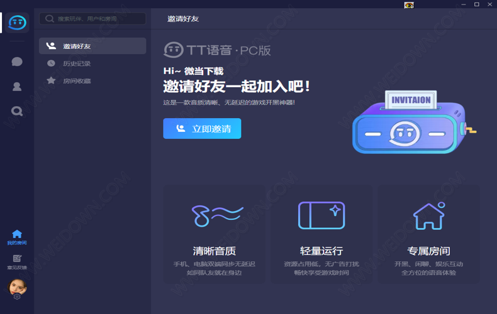Screen dimensions: 497x314
Task: Select 邀请好友 in the left menu
Action: pos(92,46)
